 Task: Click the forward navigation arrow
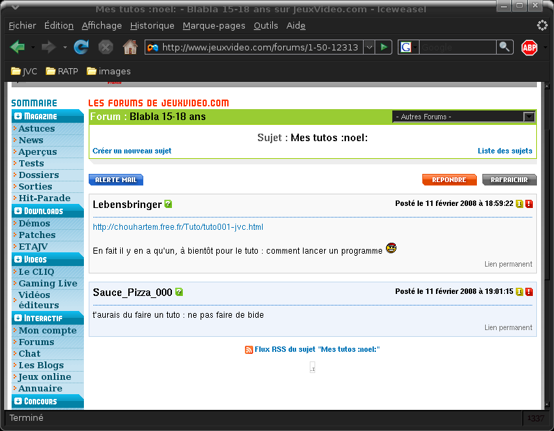48,47
